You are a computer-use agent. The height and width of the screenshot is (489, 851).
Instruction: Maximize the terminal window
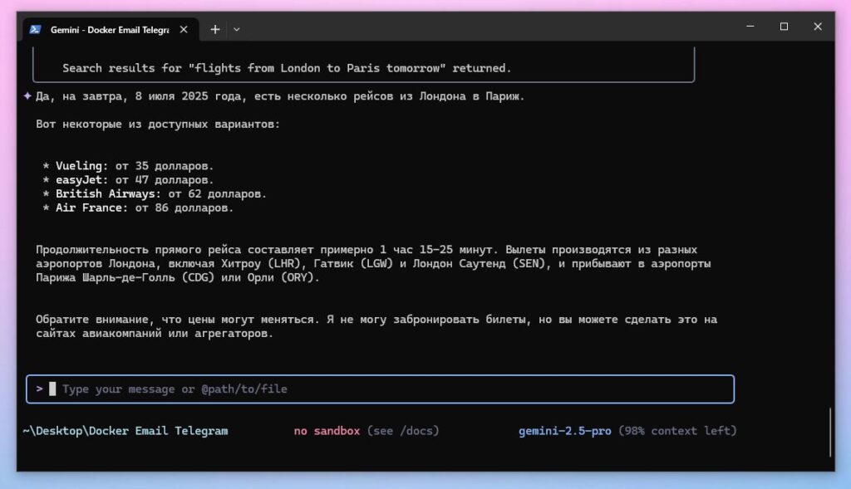(783, 27)
